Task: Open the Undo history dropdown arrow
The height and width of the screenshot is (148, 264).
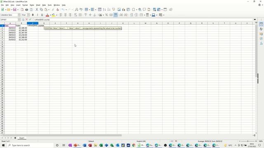Action: 66,9
